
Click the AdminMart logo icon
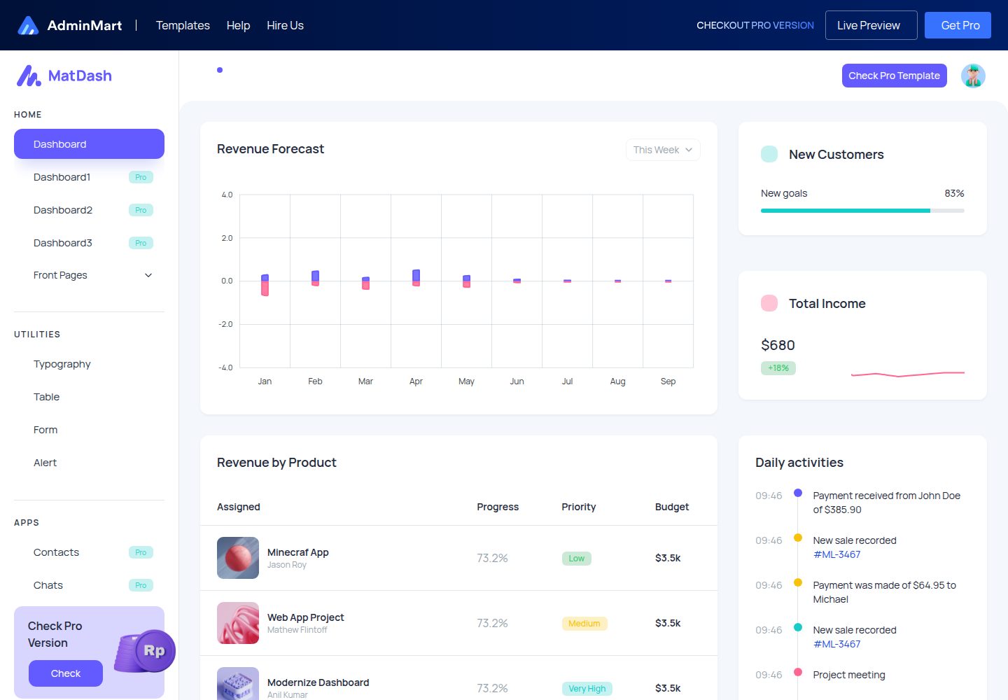click(x=28, y=25)
